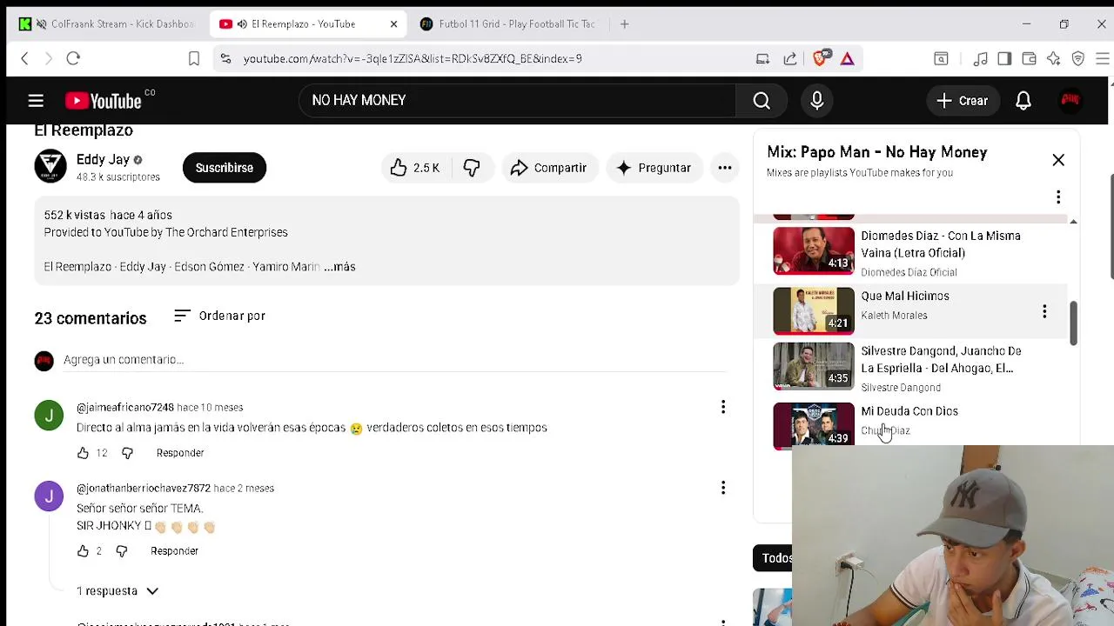Open the Eddy Jay channel avatar

pyautogui.click(x=50, y=165)
